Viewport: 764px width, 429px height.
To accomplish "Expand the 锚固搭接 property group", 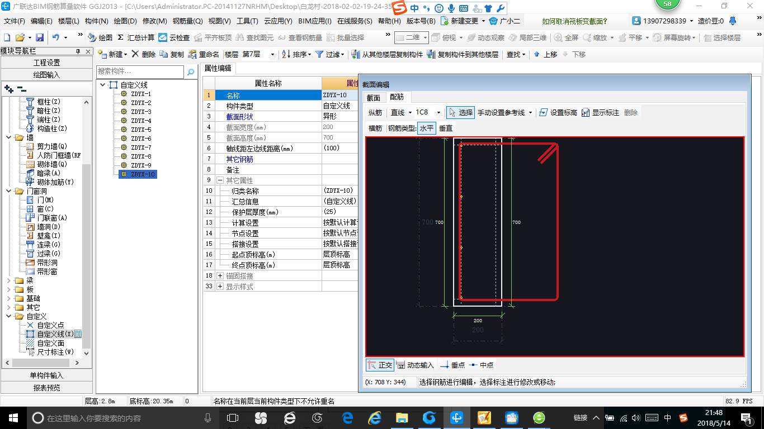I will coord(220,276).
